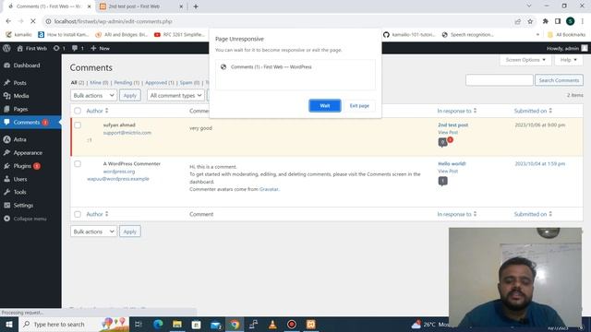Open All comment types dropdown
Viewport: 591px width, 332px height.
(x=175, y=96)
